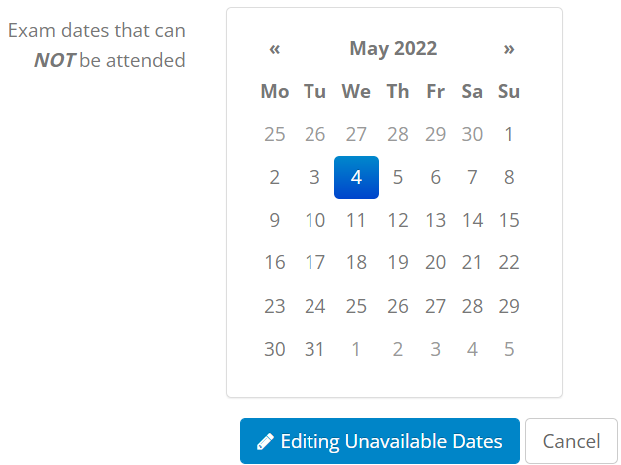The width and height of the screenshot is (621, 465).
Task: Select April 25 from the previous month
Action: (275, 135)
